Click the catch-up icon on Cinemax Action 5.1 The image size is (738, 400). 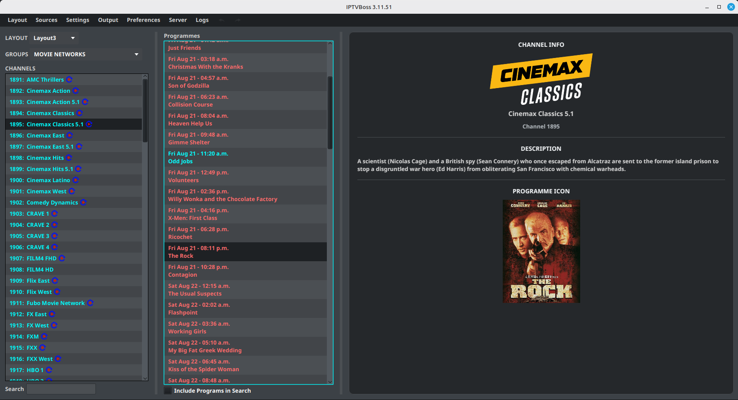click(85, 102)
